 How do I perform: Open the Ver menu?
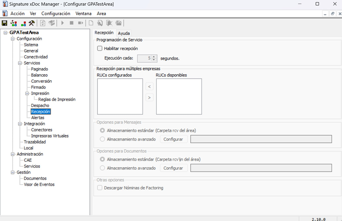tap(33, 14)
